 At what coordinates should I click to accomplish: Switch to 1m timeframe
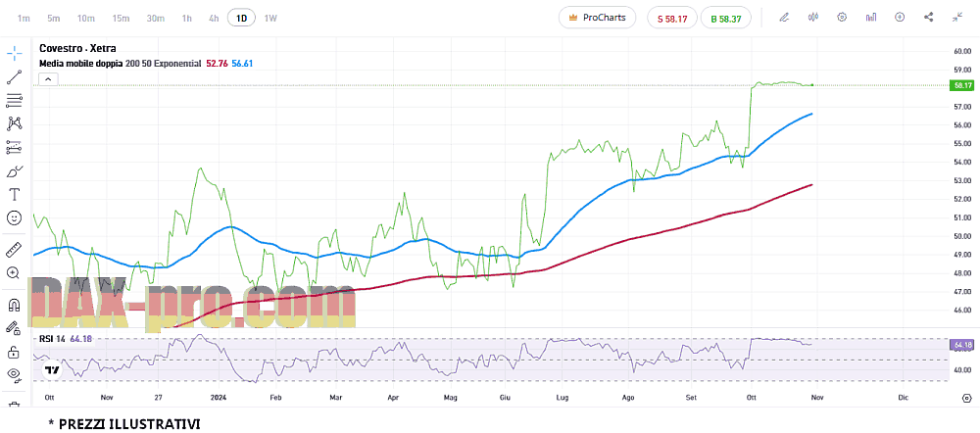tap(24, 18)
